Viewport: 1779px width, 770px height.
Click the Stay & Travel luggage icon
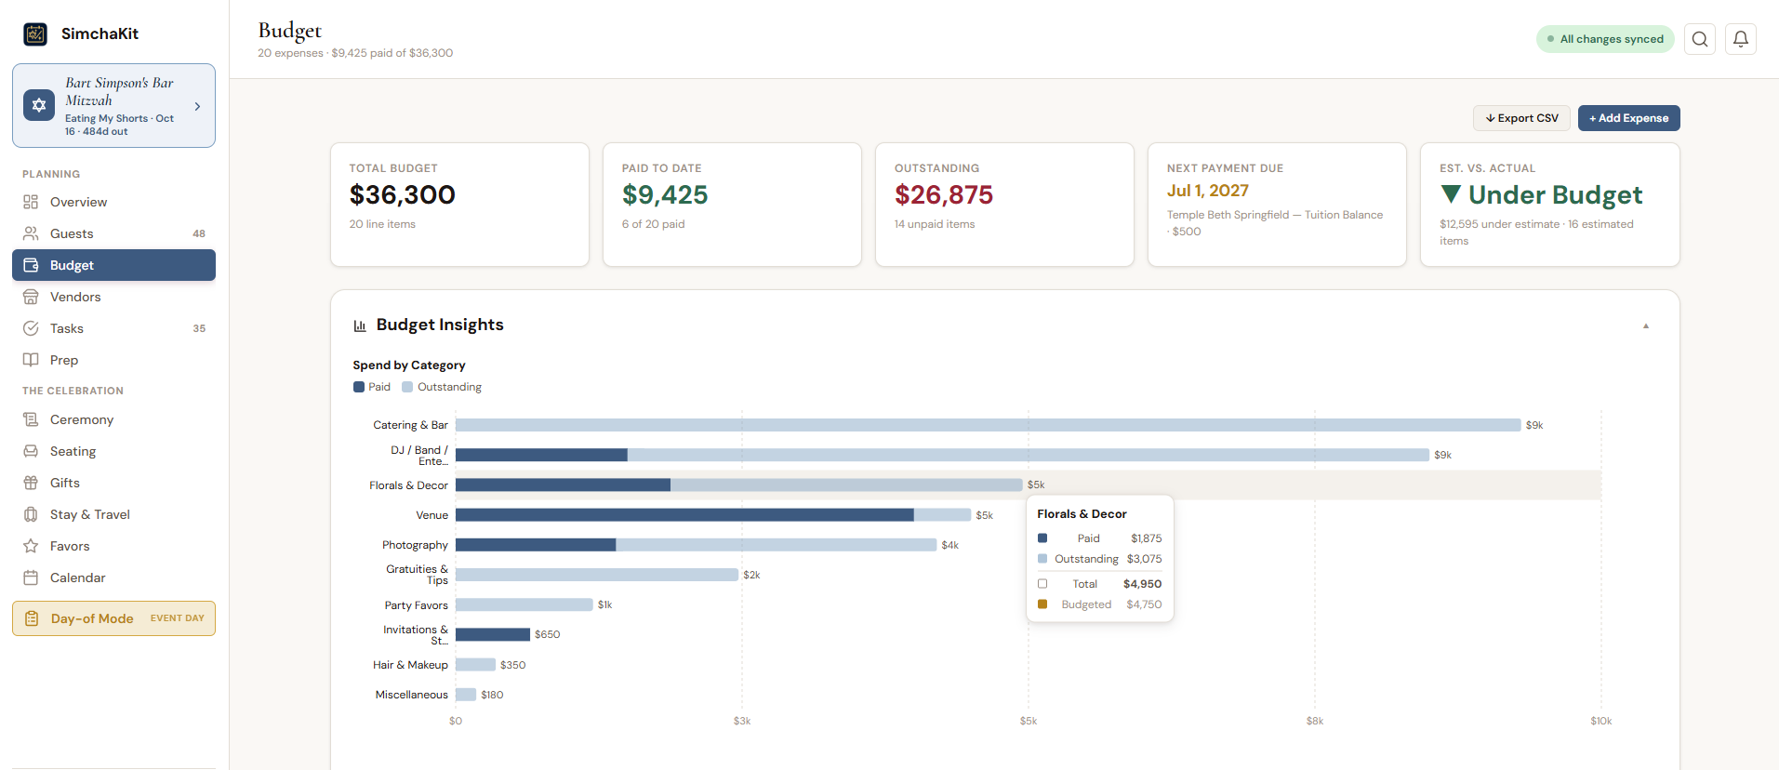point(31,514)
